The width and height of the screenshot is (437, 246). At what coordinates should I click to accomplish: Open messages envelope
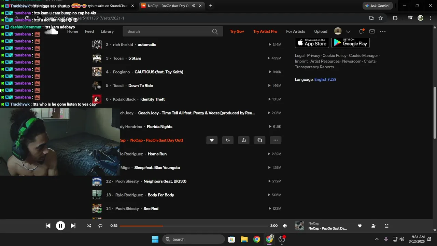pyautogui.click(x=372, y=31)
